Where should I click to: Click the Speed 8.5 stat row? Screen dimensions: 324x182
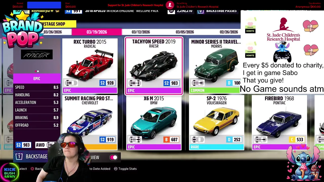[x=37, y=87]
